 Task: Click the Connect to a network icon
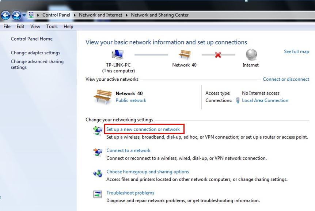pyautogui.click(x=98, y=152)
